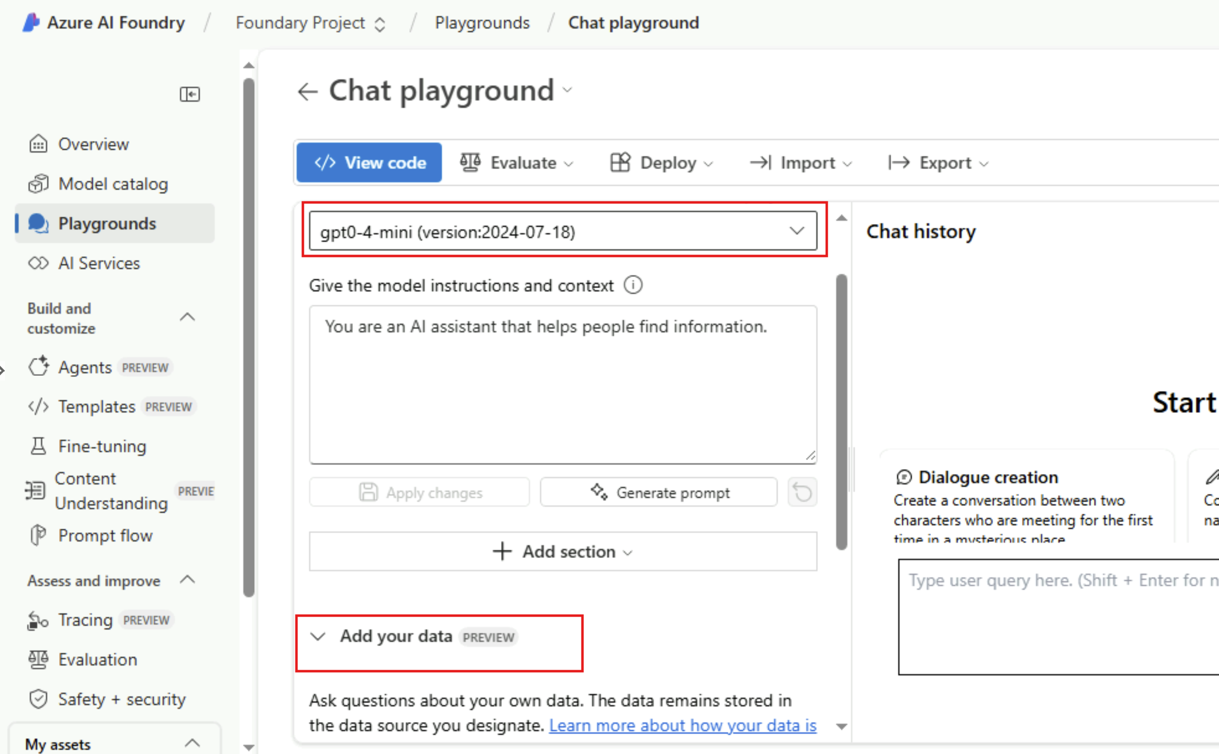Viewport: 1219px width, 754px height.
Task: Click the sidebar scroll down arrow
Action: click(x=249, y=747)
